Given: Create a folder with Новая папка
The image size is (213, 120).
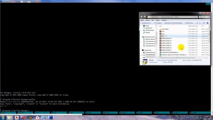Looking at the screenshot, I should click(189, 23).
